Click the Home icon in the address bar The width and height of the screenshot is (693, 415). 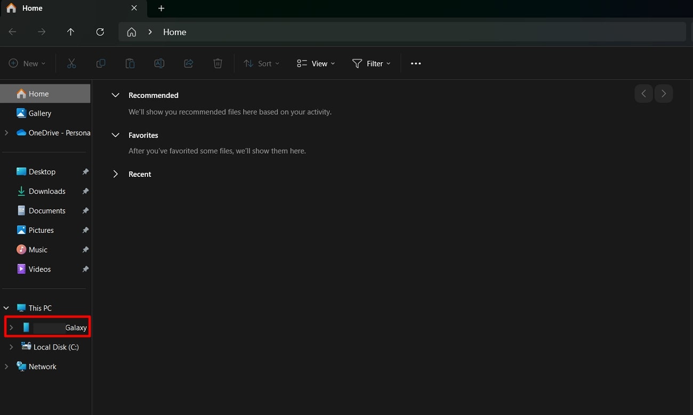click(x=131, y=31)
